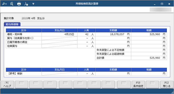Click the 4月 支払分 period text
The image size is (174, 94).
pyautogui.click(x=38, y=18)
